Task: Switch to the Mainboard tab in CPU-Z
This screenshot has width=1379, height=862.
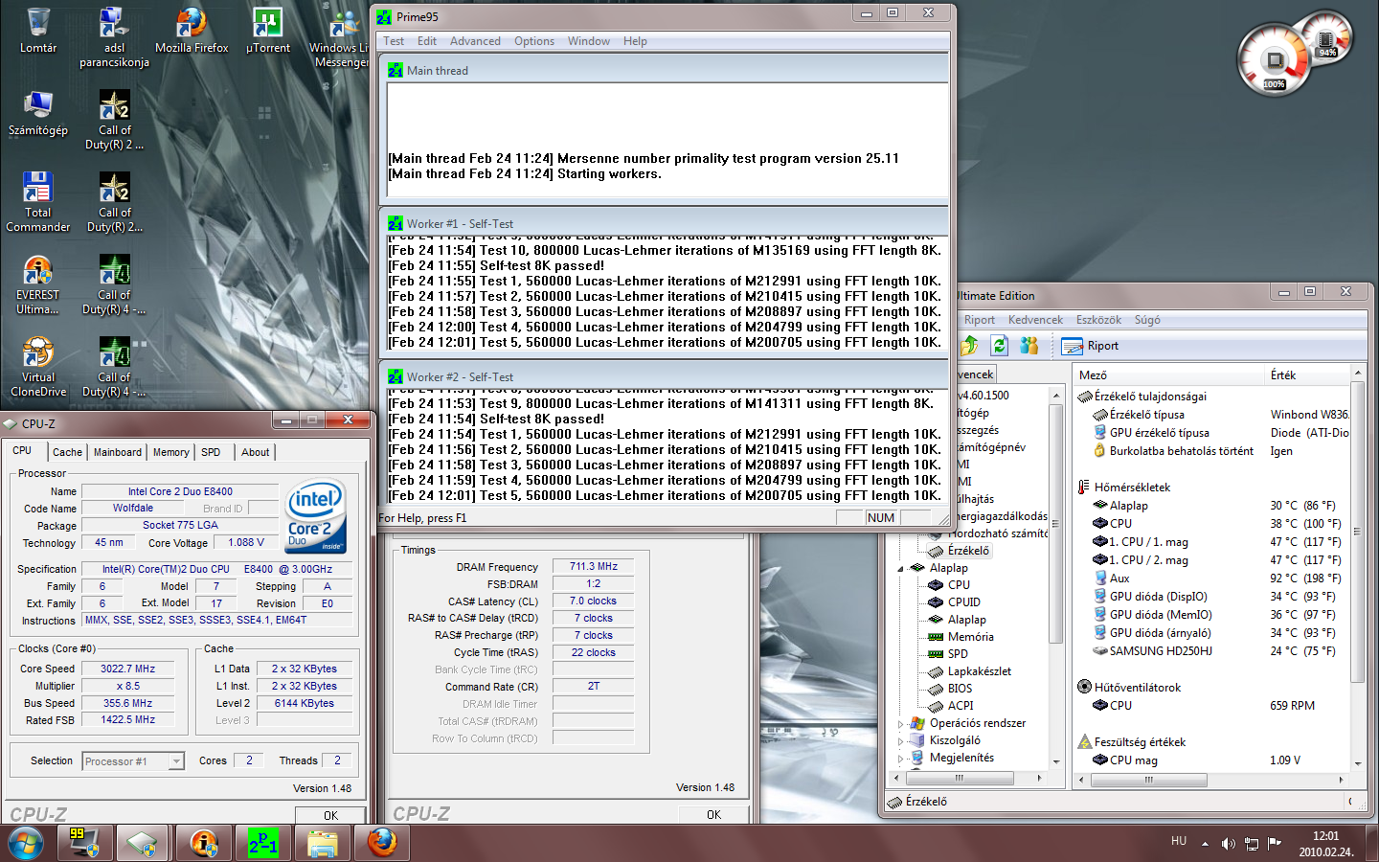Action: [x=118, y=452]
